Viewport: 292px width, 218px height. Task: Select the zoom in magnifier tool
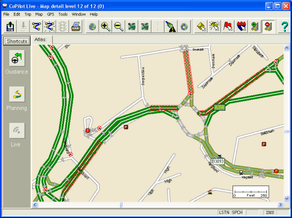(106, 27)
